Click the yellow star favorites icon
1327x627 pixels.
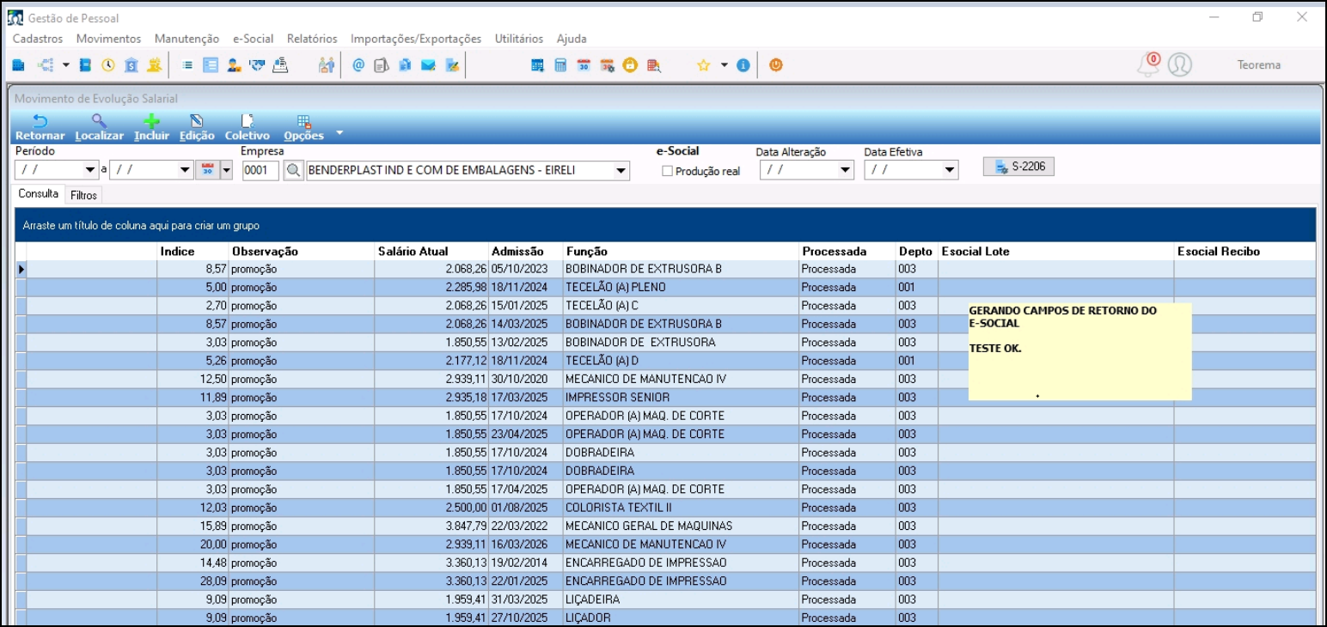coord(703,64)
